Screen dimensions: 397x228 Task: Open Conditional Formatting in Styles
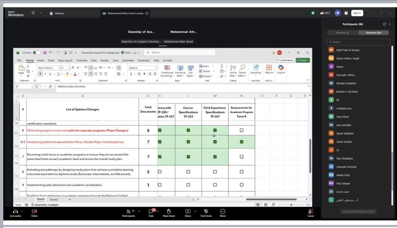pos(167,71)
